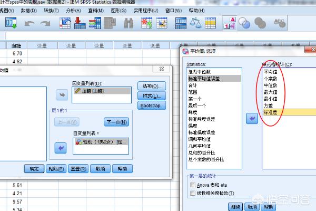Click the Split file toolbar icon
Screen dimensions: 316x211
tap(181, 23)
